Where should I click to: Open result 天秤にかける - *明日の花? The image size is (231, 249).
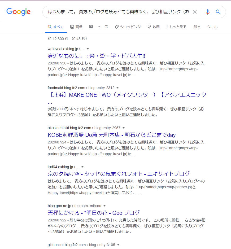point(94,213)
